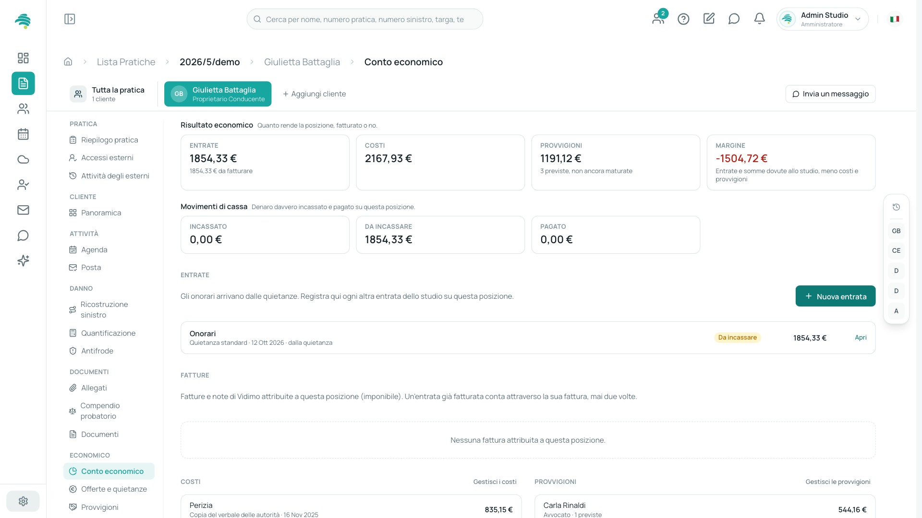Open the header chat bubble icon
This screenshot has height=518, width=922.
click(734, 19)
